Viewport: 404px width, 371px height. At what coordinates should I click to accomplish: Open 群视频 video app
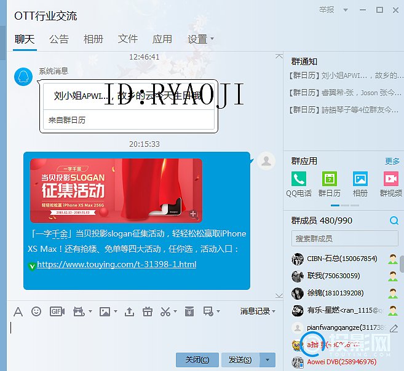pos(391,184)
